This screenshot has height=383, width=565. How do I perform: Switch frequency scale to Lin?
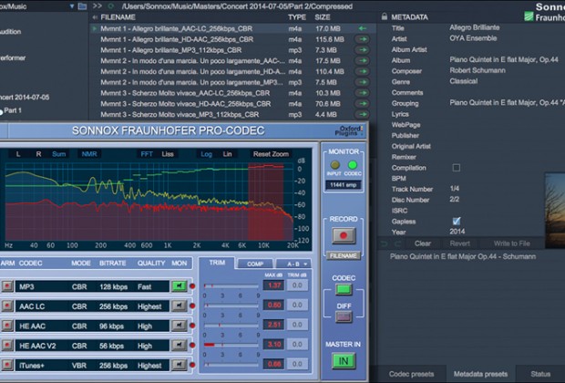pos(227,154)
